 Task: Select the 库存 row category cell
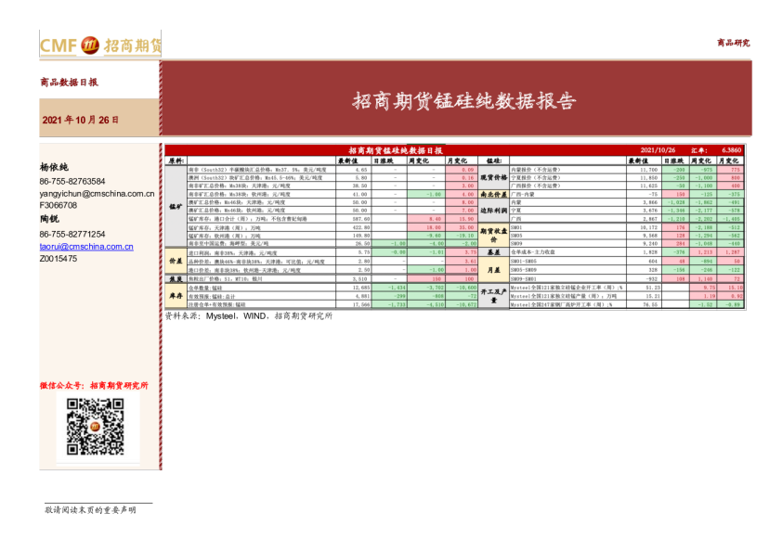coord(175,296)
